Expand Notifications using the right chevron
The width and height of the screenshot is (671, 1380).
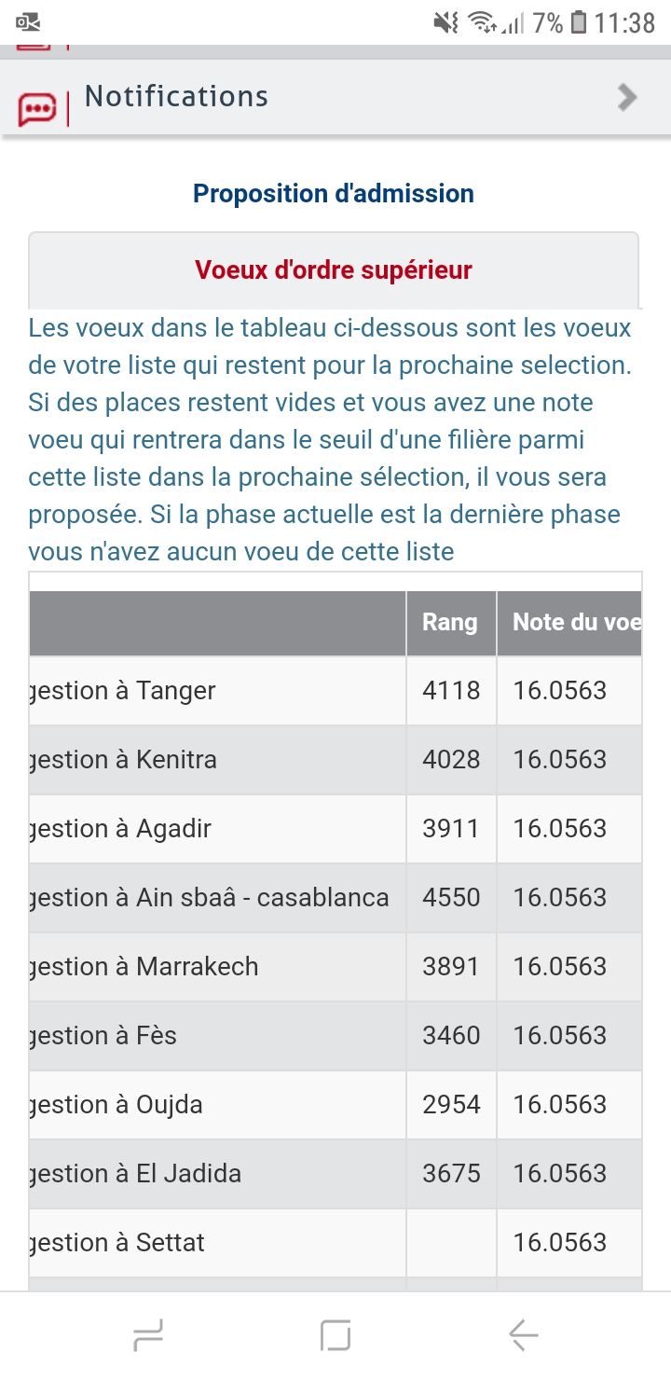[x=627, y=97]
